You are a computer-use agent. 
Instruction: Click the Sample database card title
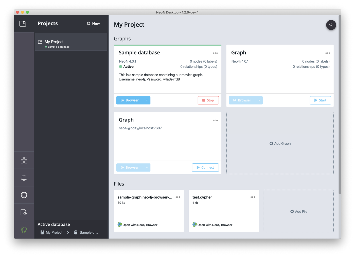click(x=139, y=53)
